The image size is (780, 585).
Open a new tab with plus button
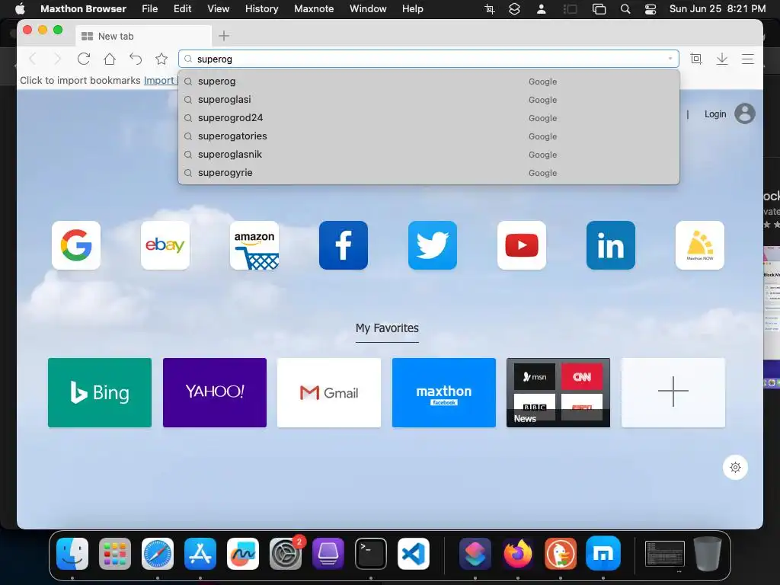224,36
